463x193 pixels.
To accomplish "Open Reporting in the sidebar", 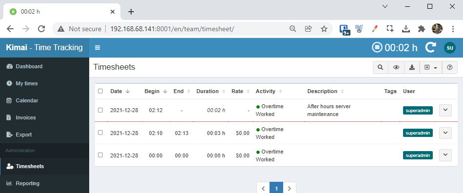I will (44, 183).
